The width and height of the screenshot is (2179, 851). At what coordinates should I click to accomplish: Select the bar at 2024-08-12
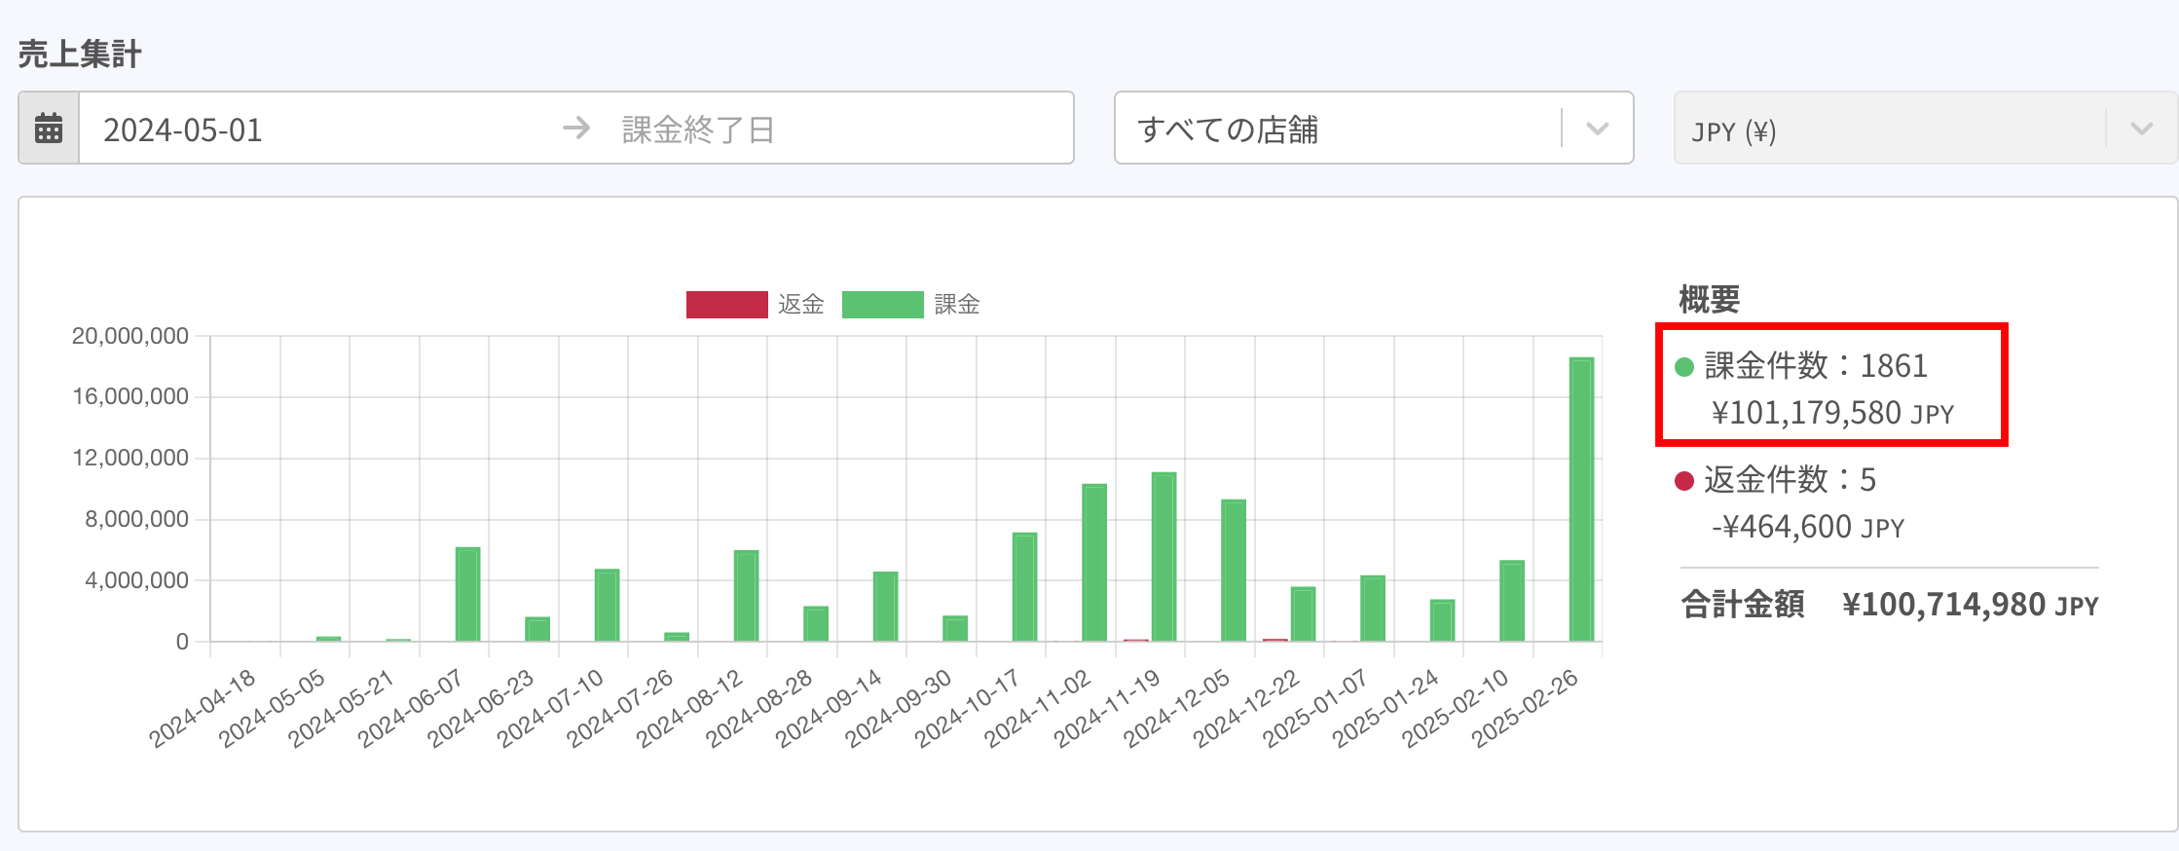pyautogui.click(x=746, y=596)
